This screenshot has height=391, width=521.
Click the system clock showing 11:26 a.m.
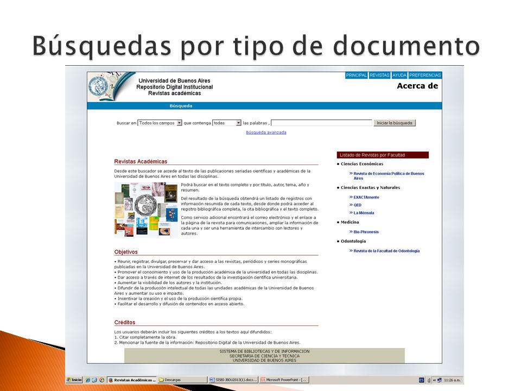452,380
